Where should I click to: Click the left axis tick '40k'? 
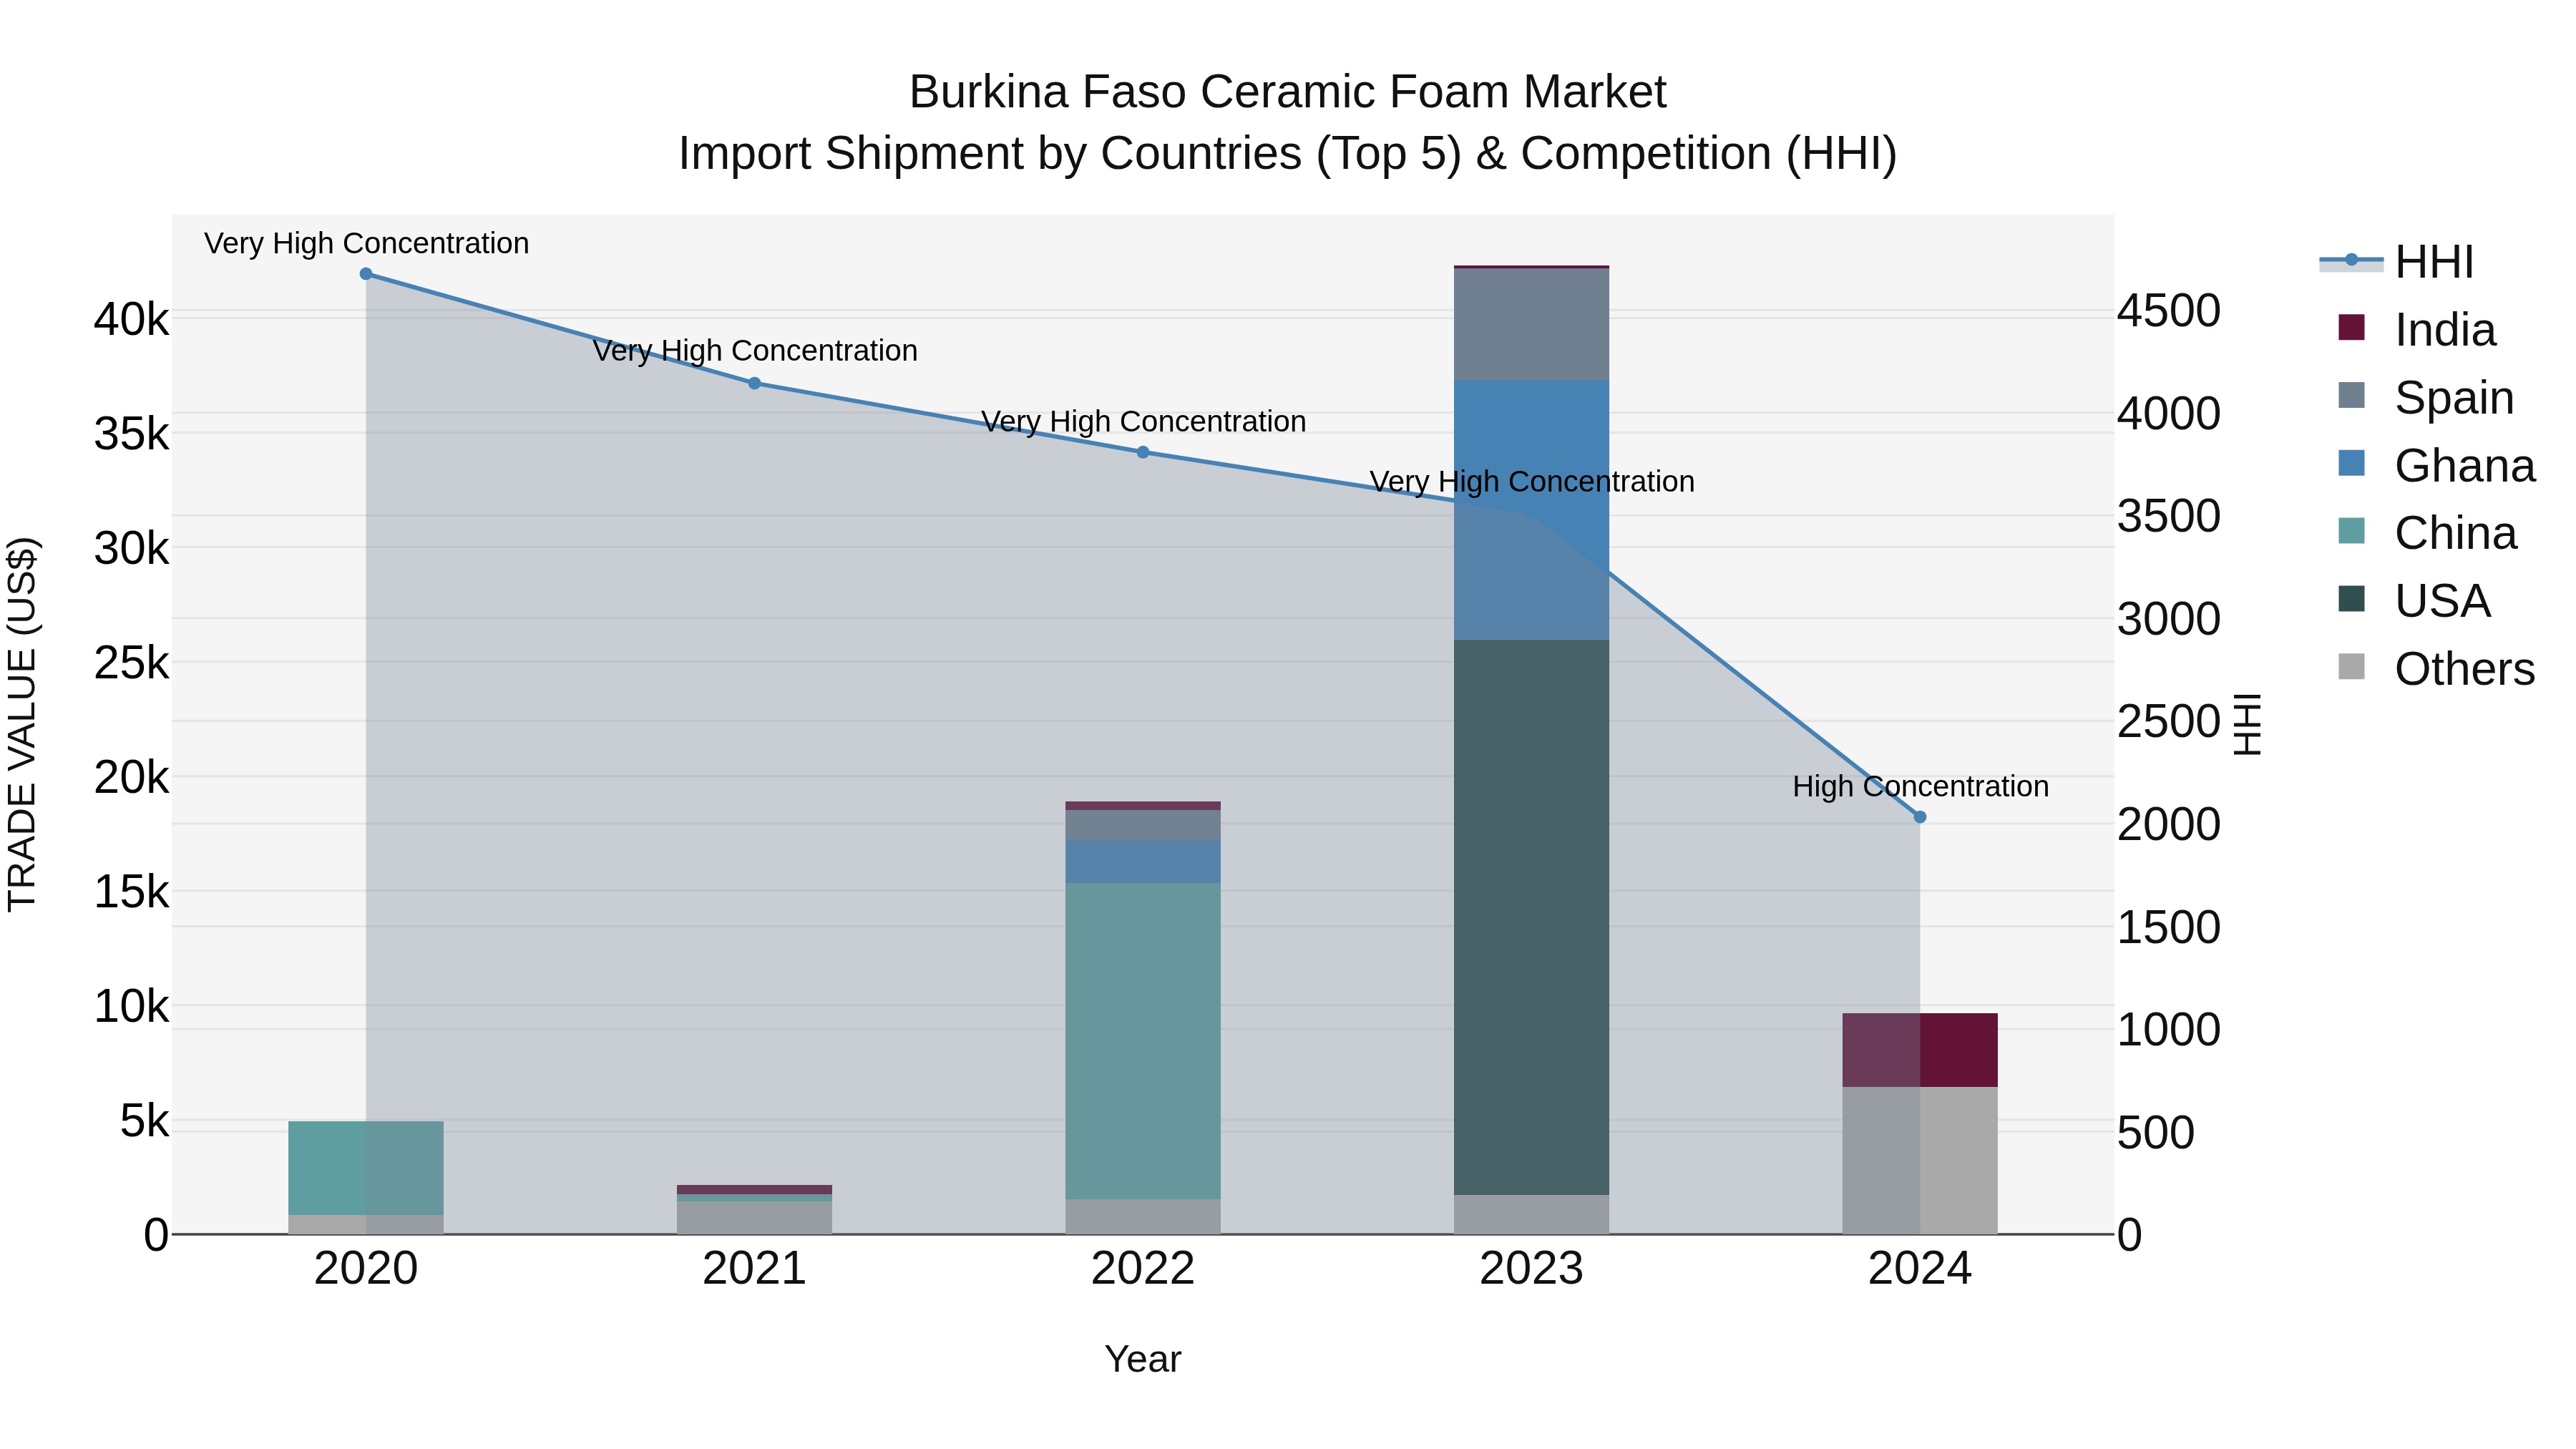coord(132,320)
